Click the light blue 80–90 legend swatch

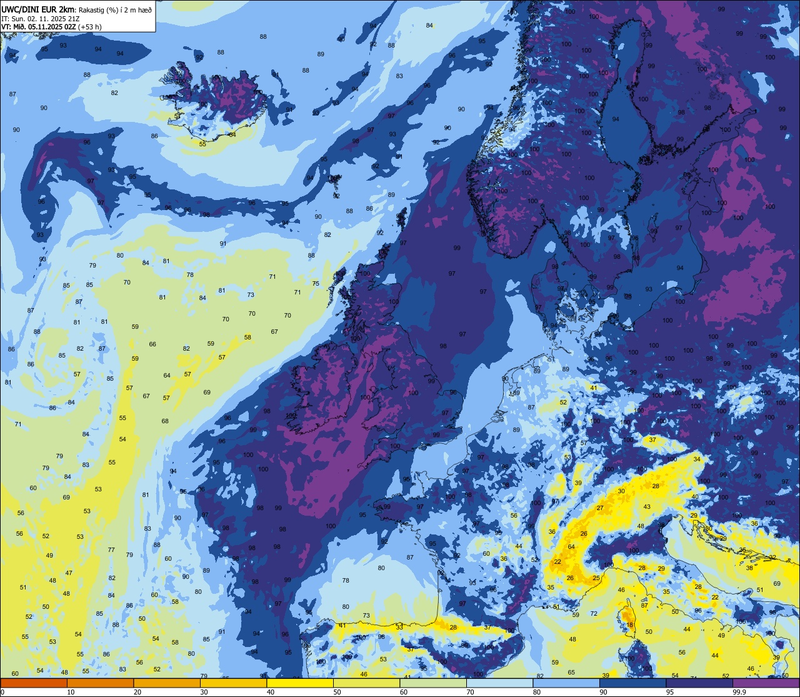click(566, 683)
